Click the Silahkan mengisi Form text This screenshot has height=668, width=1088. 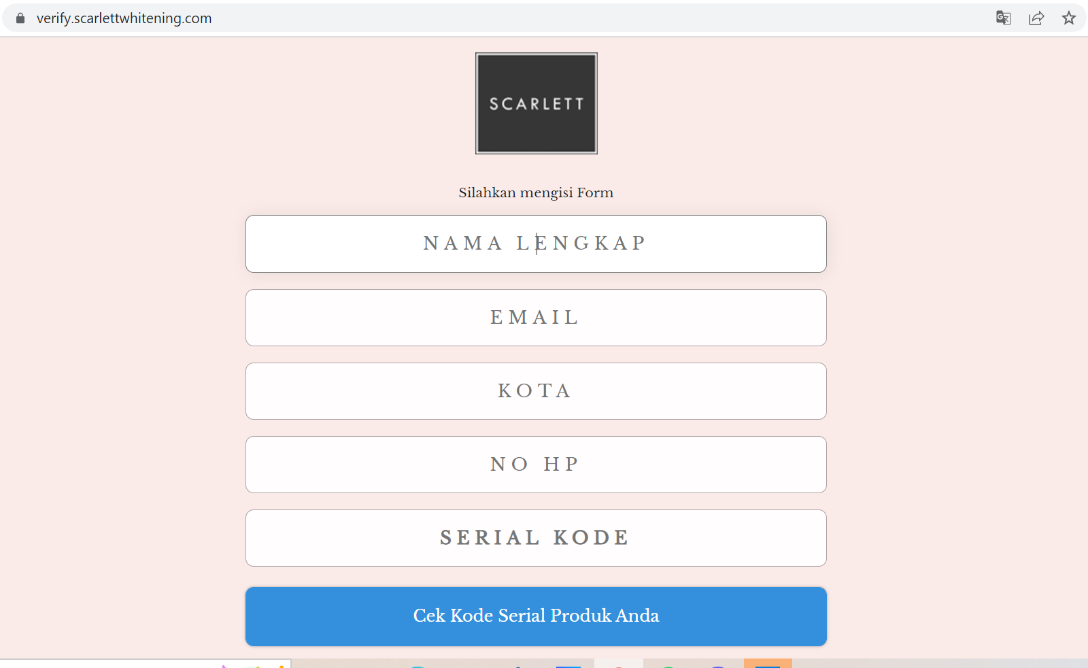click(536, 193)
